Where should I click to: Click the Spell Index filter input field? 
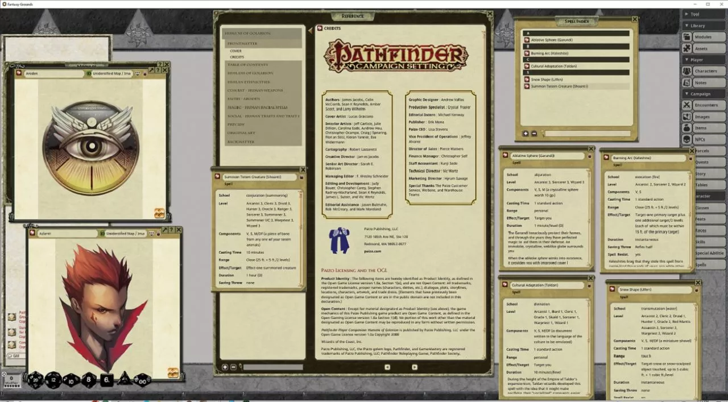tap(587, 134)
